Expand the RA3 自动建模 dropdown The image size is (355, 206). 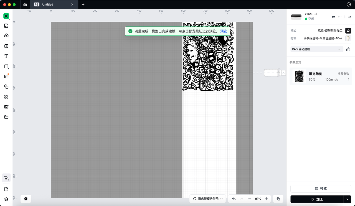(316, 49)
